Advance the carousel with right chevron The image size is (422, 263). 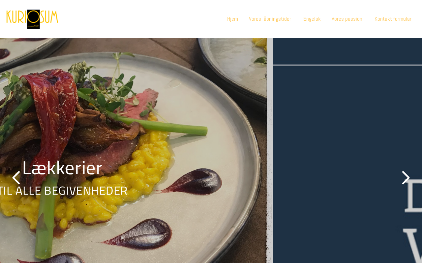406,178
